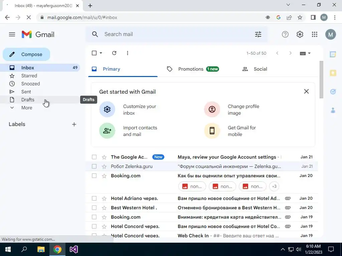Open File Explorer from taskbar
Image resolution: width=342 pixels, height=256 pixels.
coord(41,249)
